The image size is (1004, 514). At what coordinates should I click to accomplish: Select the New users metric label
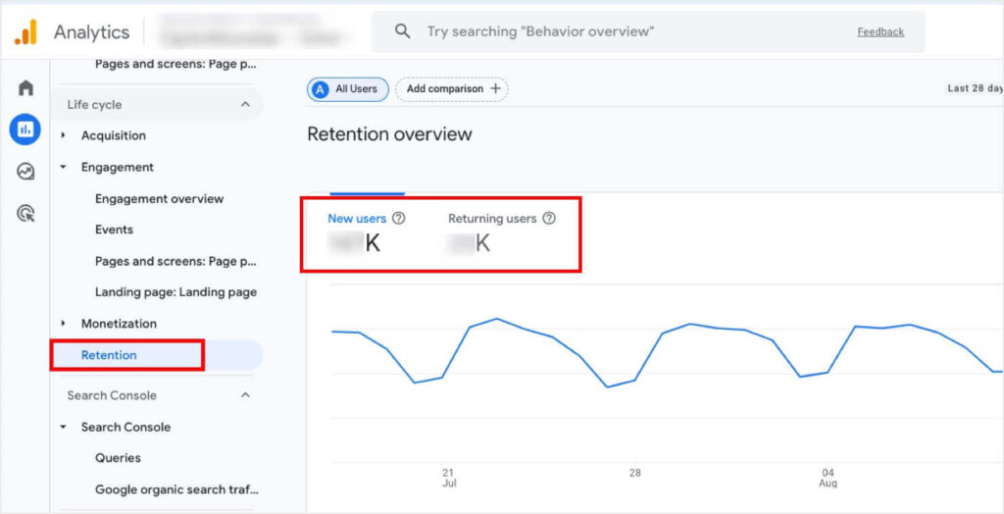pyautogui.click(x=357, y=219)
